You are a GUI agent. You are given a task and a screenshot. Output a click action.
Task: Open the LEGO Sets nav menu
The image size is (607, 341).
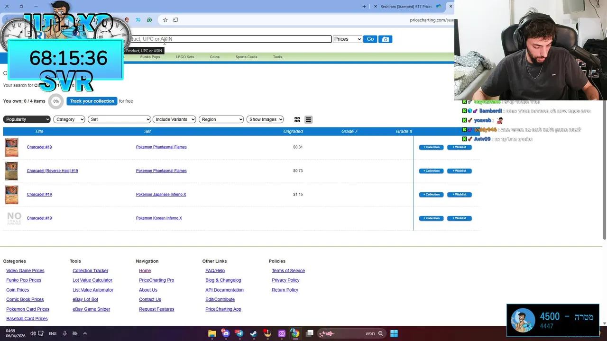tap(185, 57)
